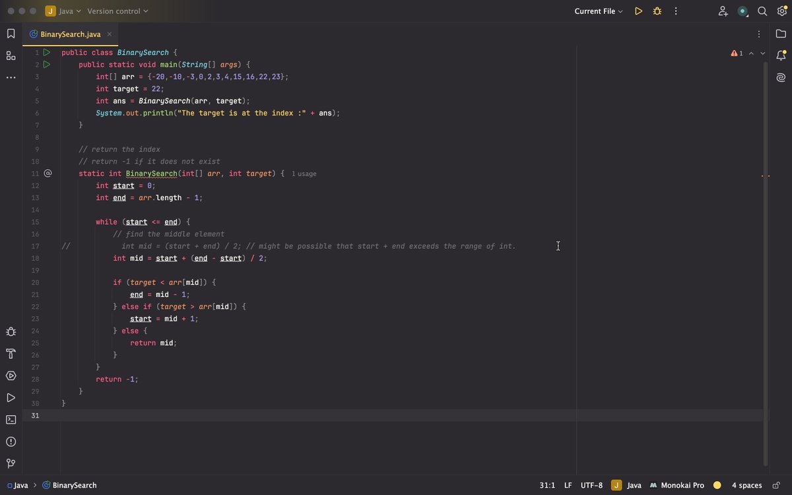This screenshot has height=495, width=792.
Task: Open the Services tool window
Action: pos(11,376)
